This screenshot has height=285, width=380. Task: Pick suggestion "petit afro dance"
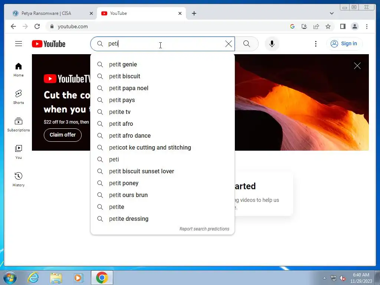coord(163,136)
